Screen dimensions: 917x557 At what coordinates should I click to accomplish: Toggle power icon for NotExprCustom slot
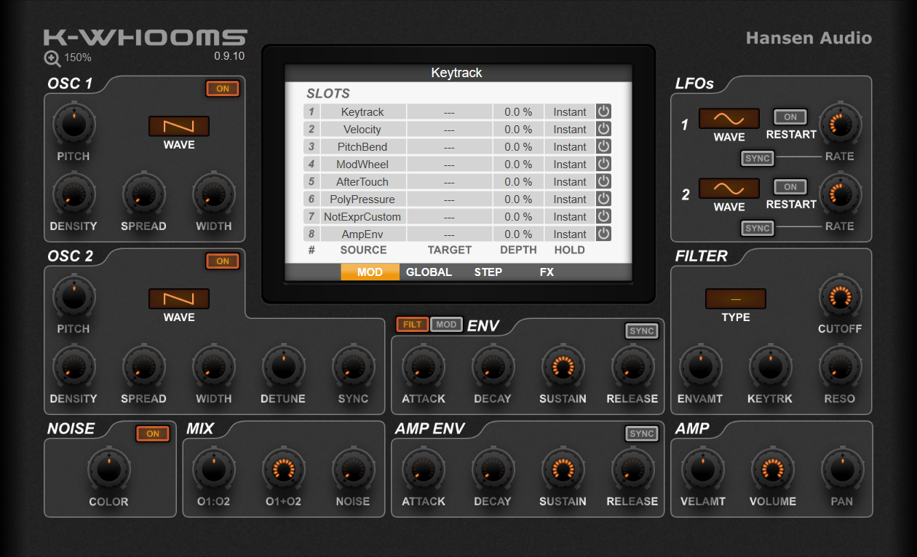pyautogui.click(x=604, y=216)
